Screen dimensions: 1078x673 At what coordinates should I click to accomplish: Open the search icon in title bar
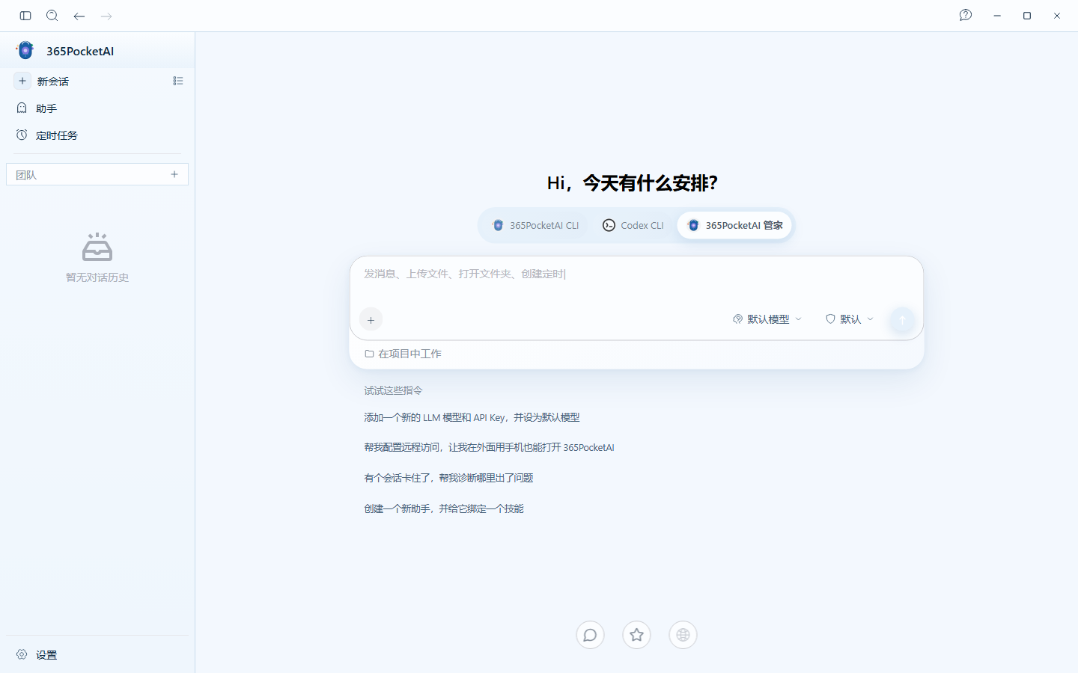click(52, 16)
